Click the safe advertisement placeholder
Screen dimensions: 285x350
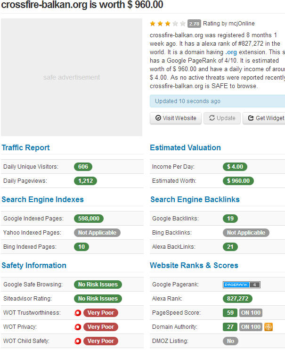(x=72, y=77)
